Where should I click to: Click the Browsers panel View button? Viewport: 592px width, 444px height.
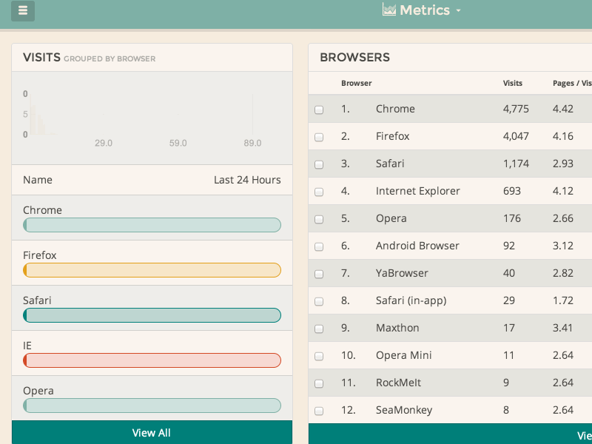click(x=450, y=434)
